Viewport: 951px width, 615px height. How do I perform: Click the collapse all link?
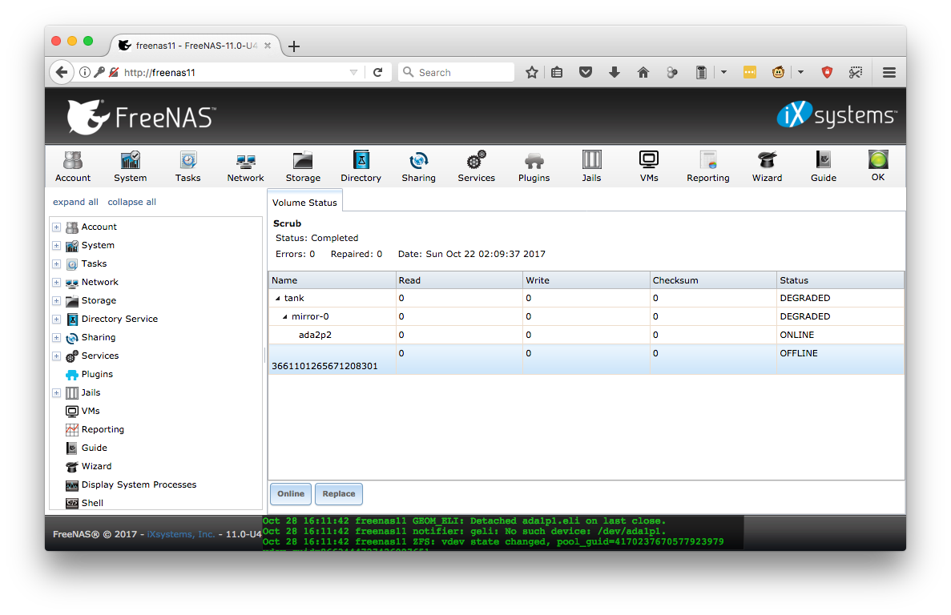point(131,202)
